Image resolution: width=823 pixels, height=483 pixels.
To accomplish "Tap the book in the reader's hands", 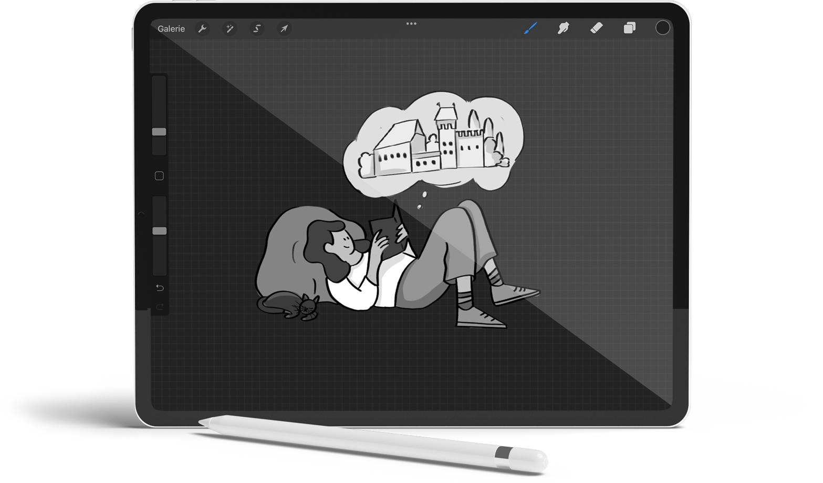I will (x=389, y=231).
